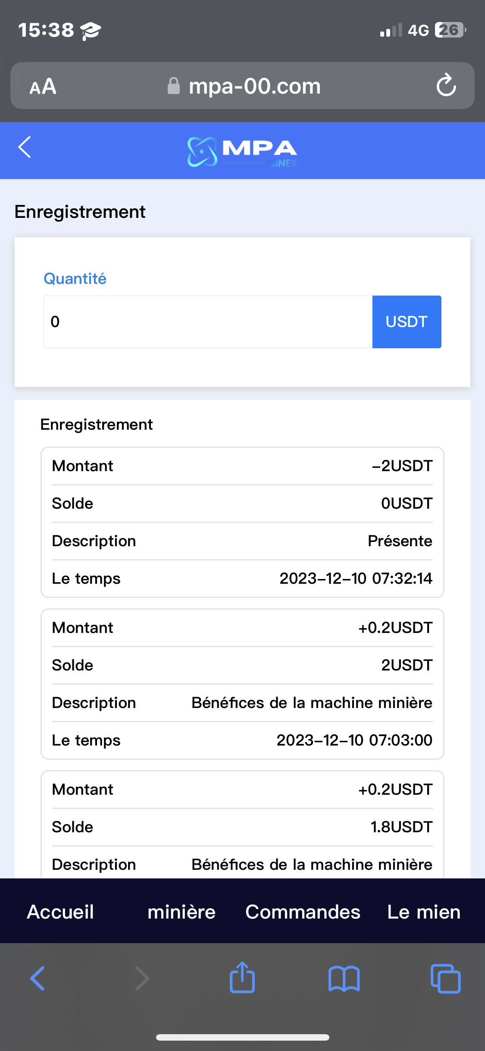Select the Le mien tab
The image size is (485, 1051).
pyautogui.click(x=424, y=912)
